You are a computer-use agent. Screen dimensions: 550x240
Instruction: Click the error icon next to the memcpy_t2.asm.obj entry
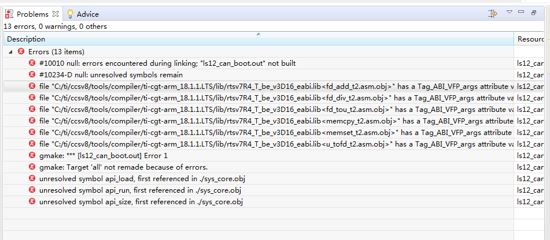pyautogui.click(x=32, y=121)
